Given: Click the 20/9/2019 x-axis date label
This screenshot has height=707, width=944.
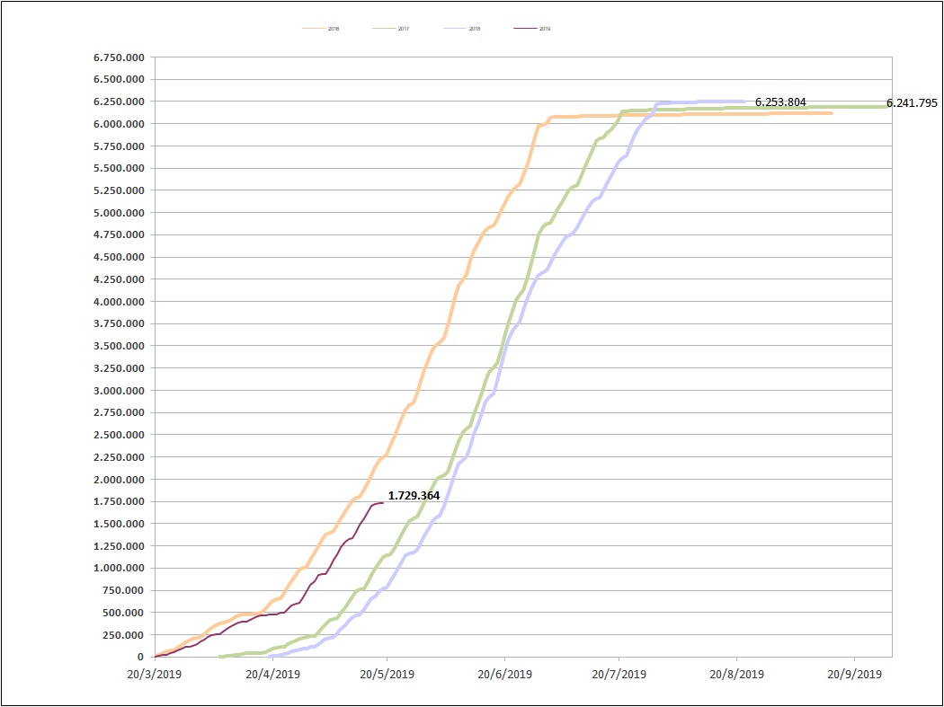Looking at the screenshot, I should pos(853,672).
